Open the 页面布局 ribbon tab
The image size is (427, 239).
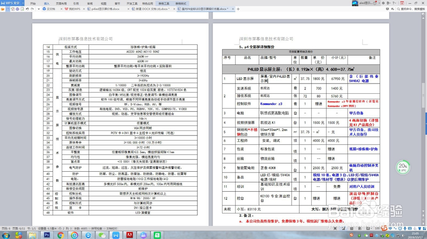click(61, 3)
